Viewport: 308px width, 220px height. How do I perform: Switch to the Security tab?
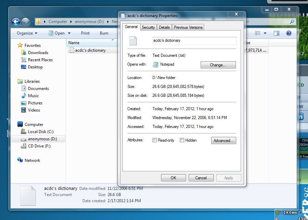(148, 27)
